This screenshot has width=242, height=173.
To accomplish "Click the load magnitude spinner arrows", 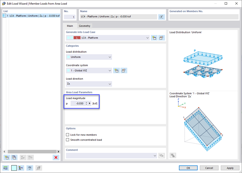I will tap(86, 104).
